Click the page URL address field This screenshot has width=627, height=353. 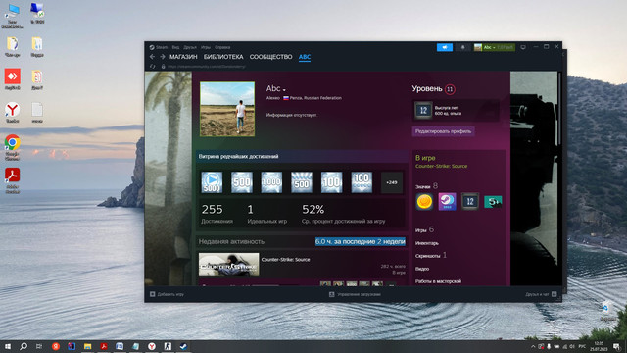coord(207,67)
